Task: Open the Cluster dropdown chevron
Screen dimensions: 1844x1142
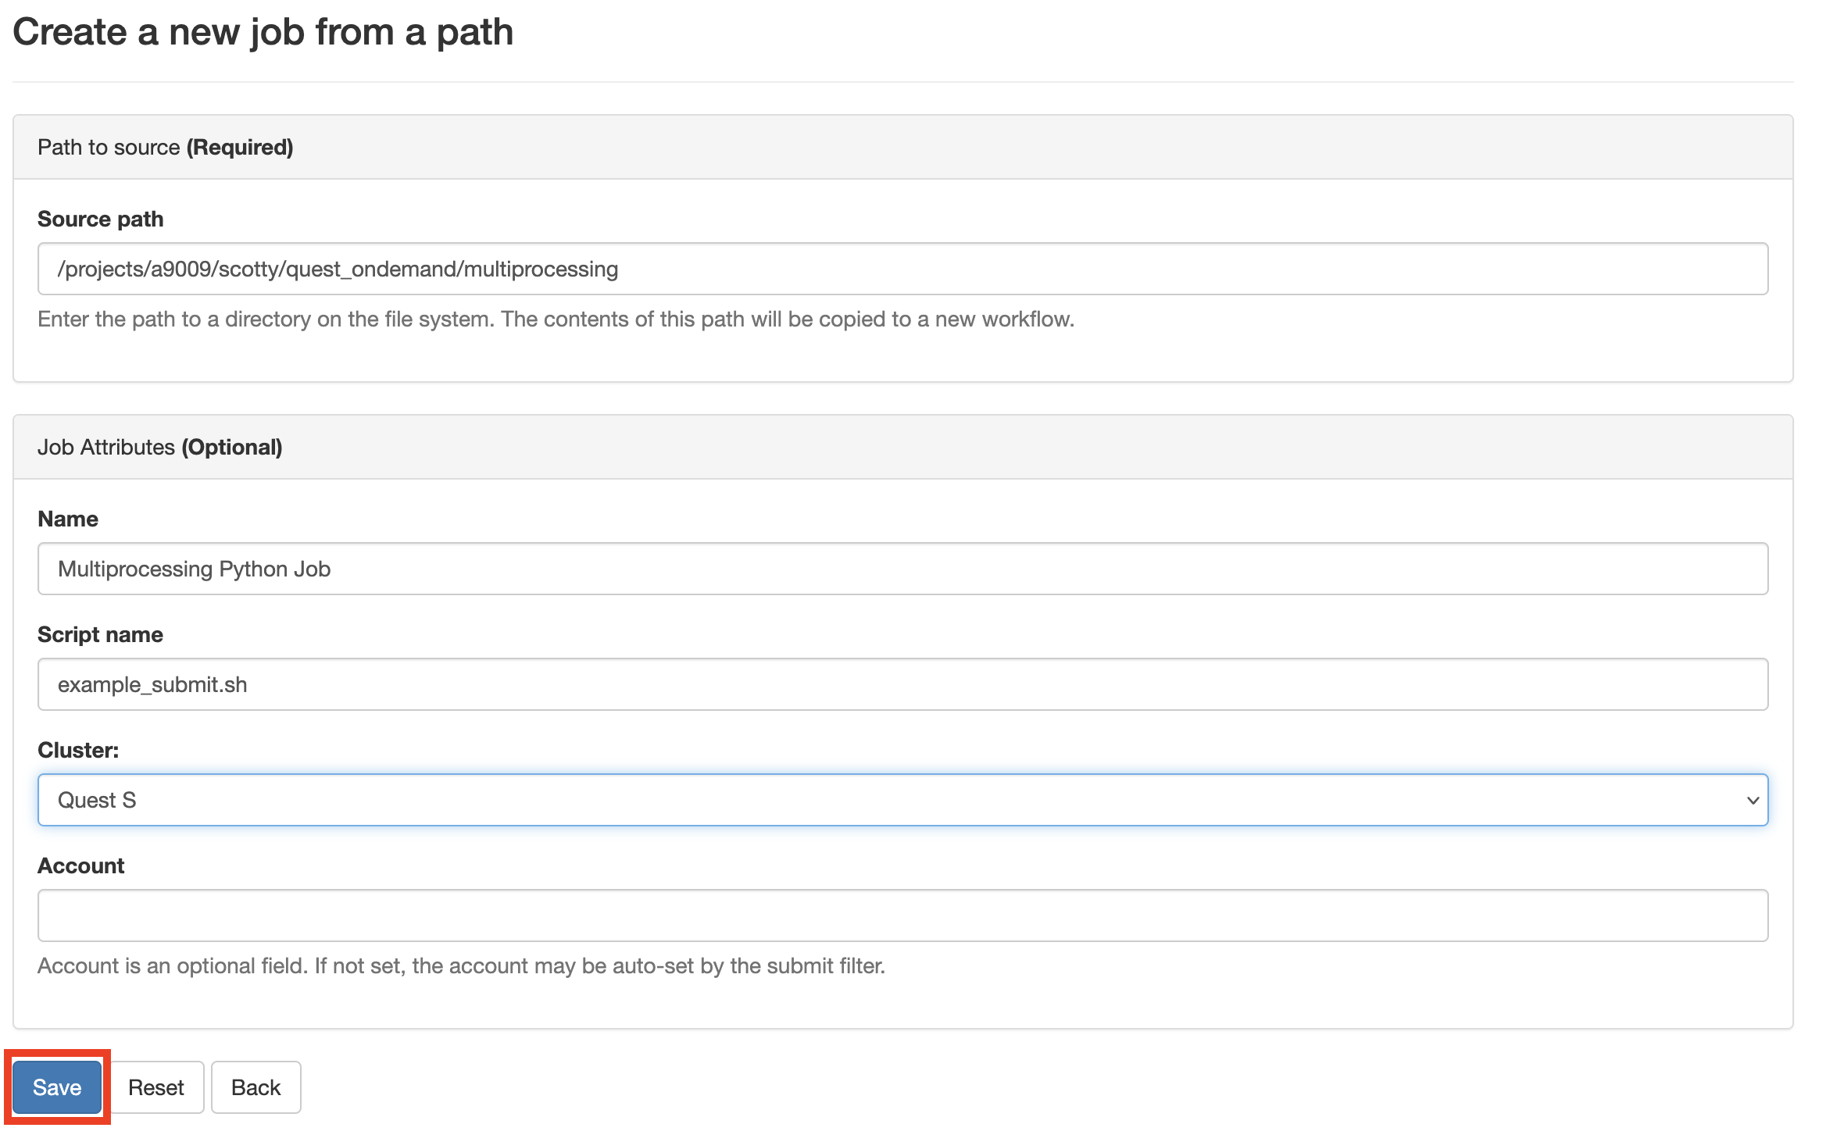Action: (x=1755, y=799)
